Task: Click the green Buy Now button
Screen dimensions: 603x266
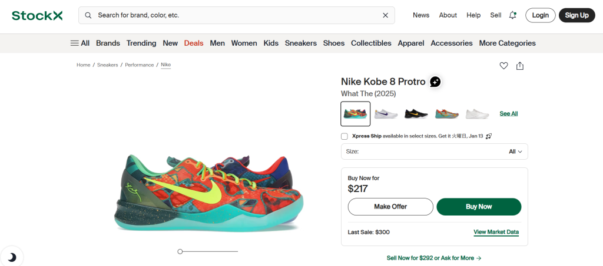Action: pyautogui.click(x=479, y=207)
